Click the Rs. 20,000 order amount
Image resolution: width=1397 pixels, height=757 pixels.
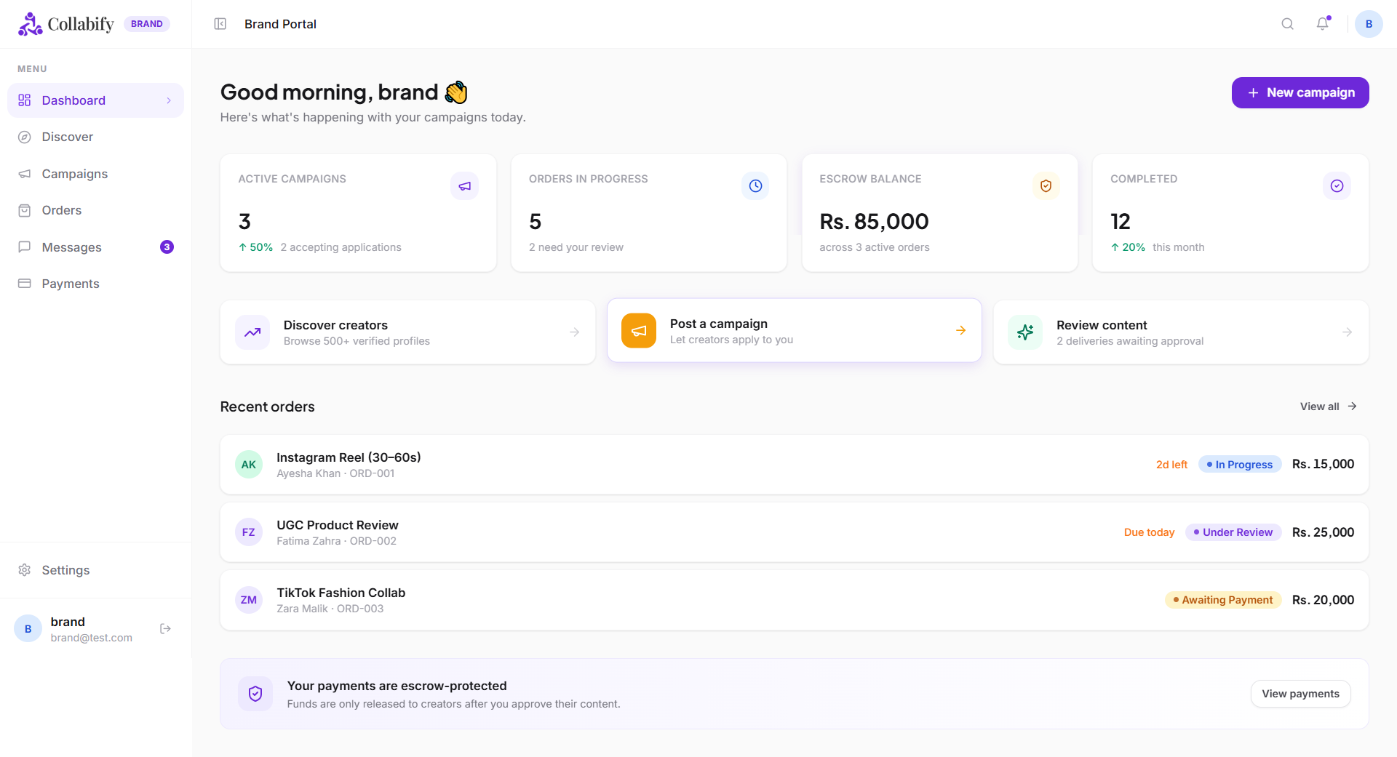1323,600
